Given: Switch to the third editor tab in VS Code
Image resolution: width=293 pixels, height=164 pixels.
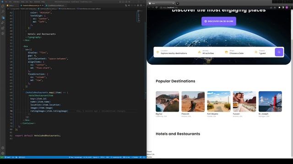Looking at the screenshot, I should pos(55,5).
